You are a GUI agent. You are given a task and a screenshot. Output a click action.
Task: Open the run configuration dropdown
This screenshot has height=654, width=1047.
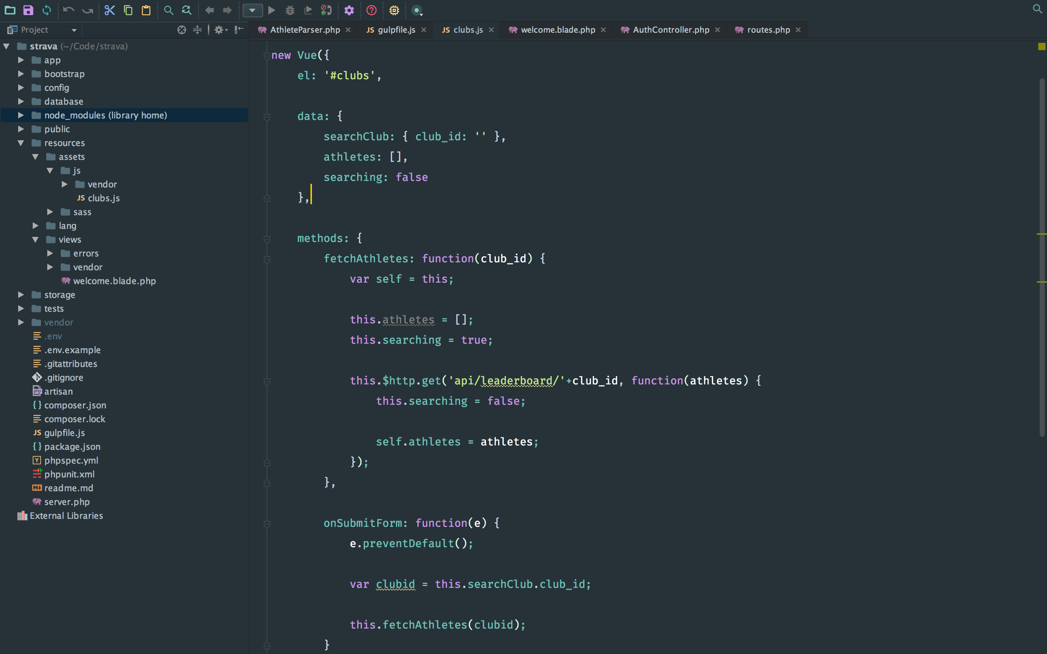[x=252, y=10]
